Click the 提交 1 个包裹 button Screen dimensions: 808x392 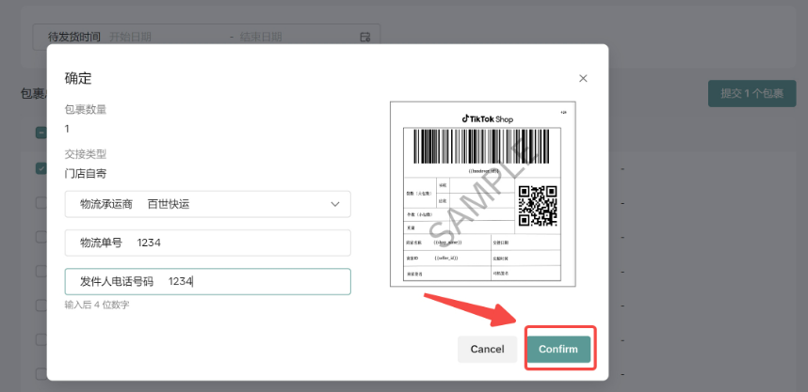tap(751, 93)
